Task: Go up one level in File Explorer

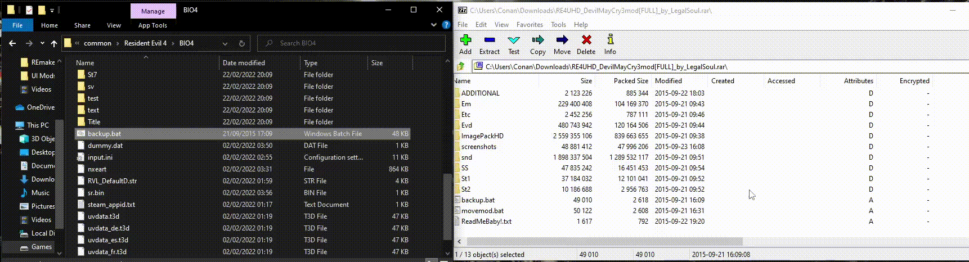Action: (x=54, y=43)
